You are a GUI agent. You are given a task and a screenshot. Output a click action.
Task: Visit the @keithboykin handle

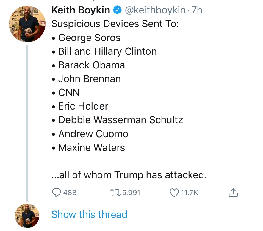155,10
